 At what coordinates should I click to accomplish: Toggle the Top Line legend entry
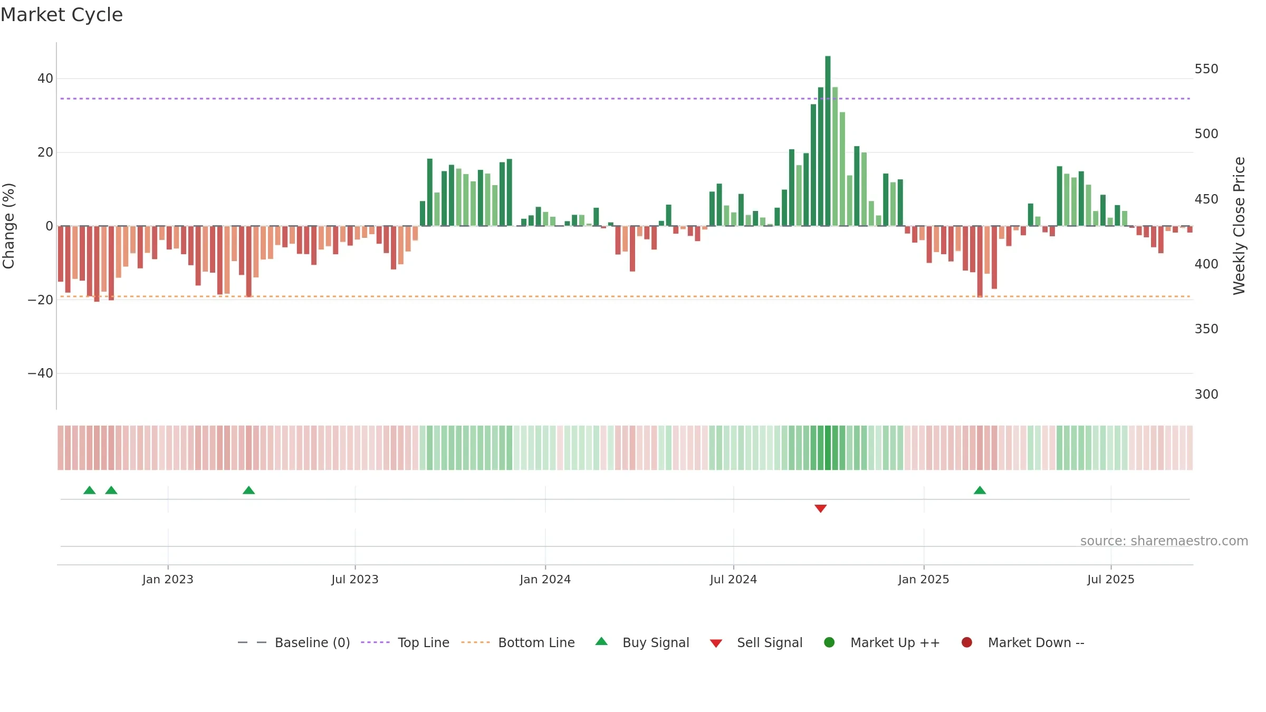click(405, 642)
